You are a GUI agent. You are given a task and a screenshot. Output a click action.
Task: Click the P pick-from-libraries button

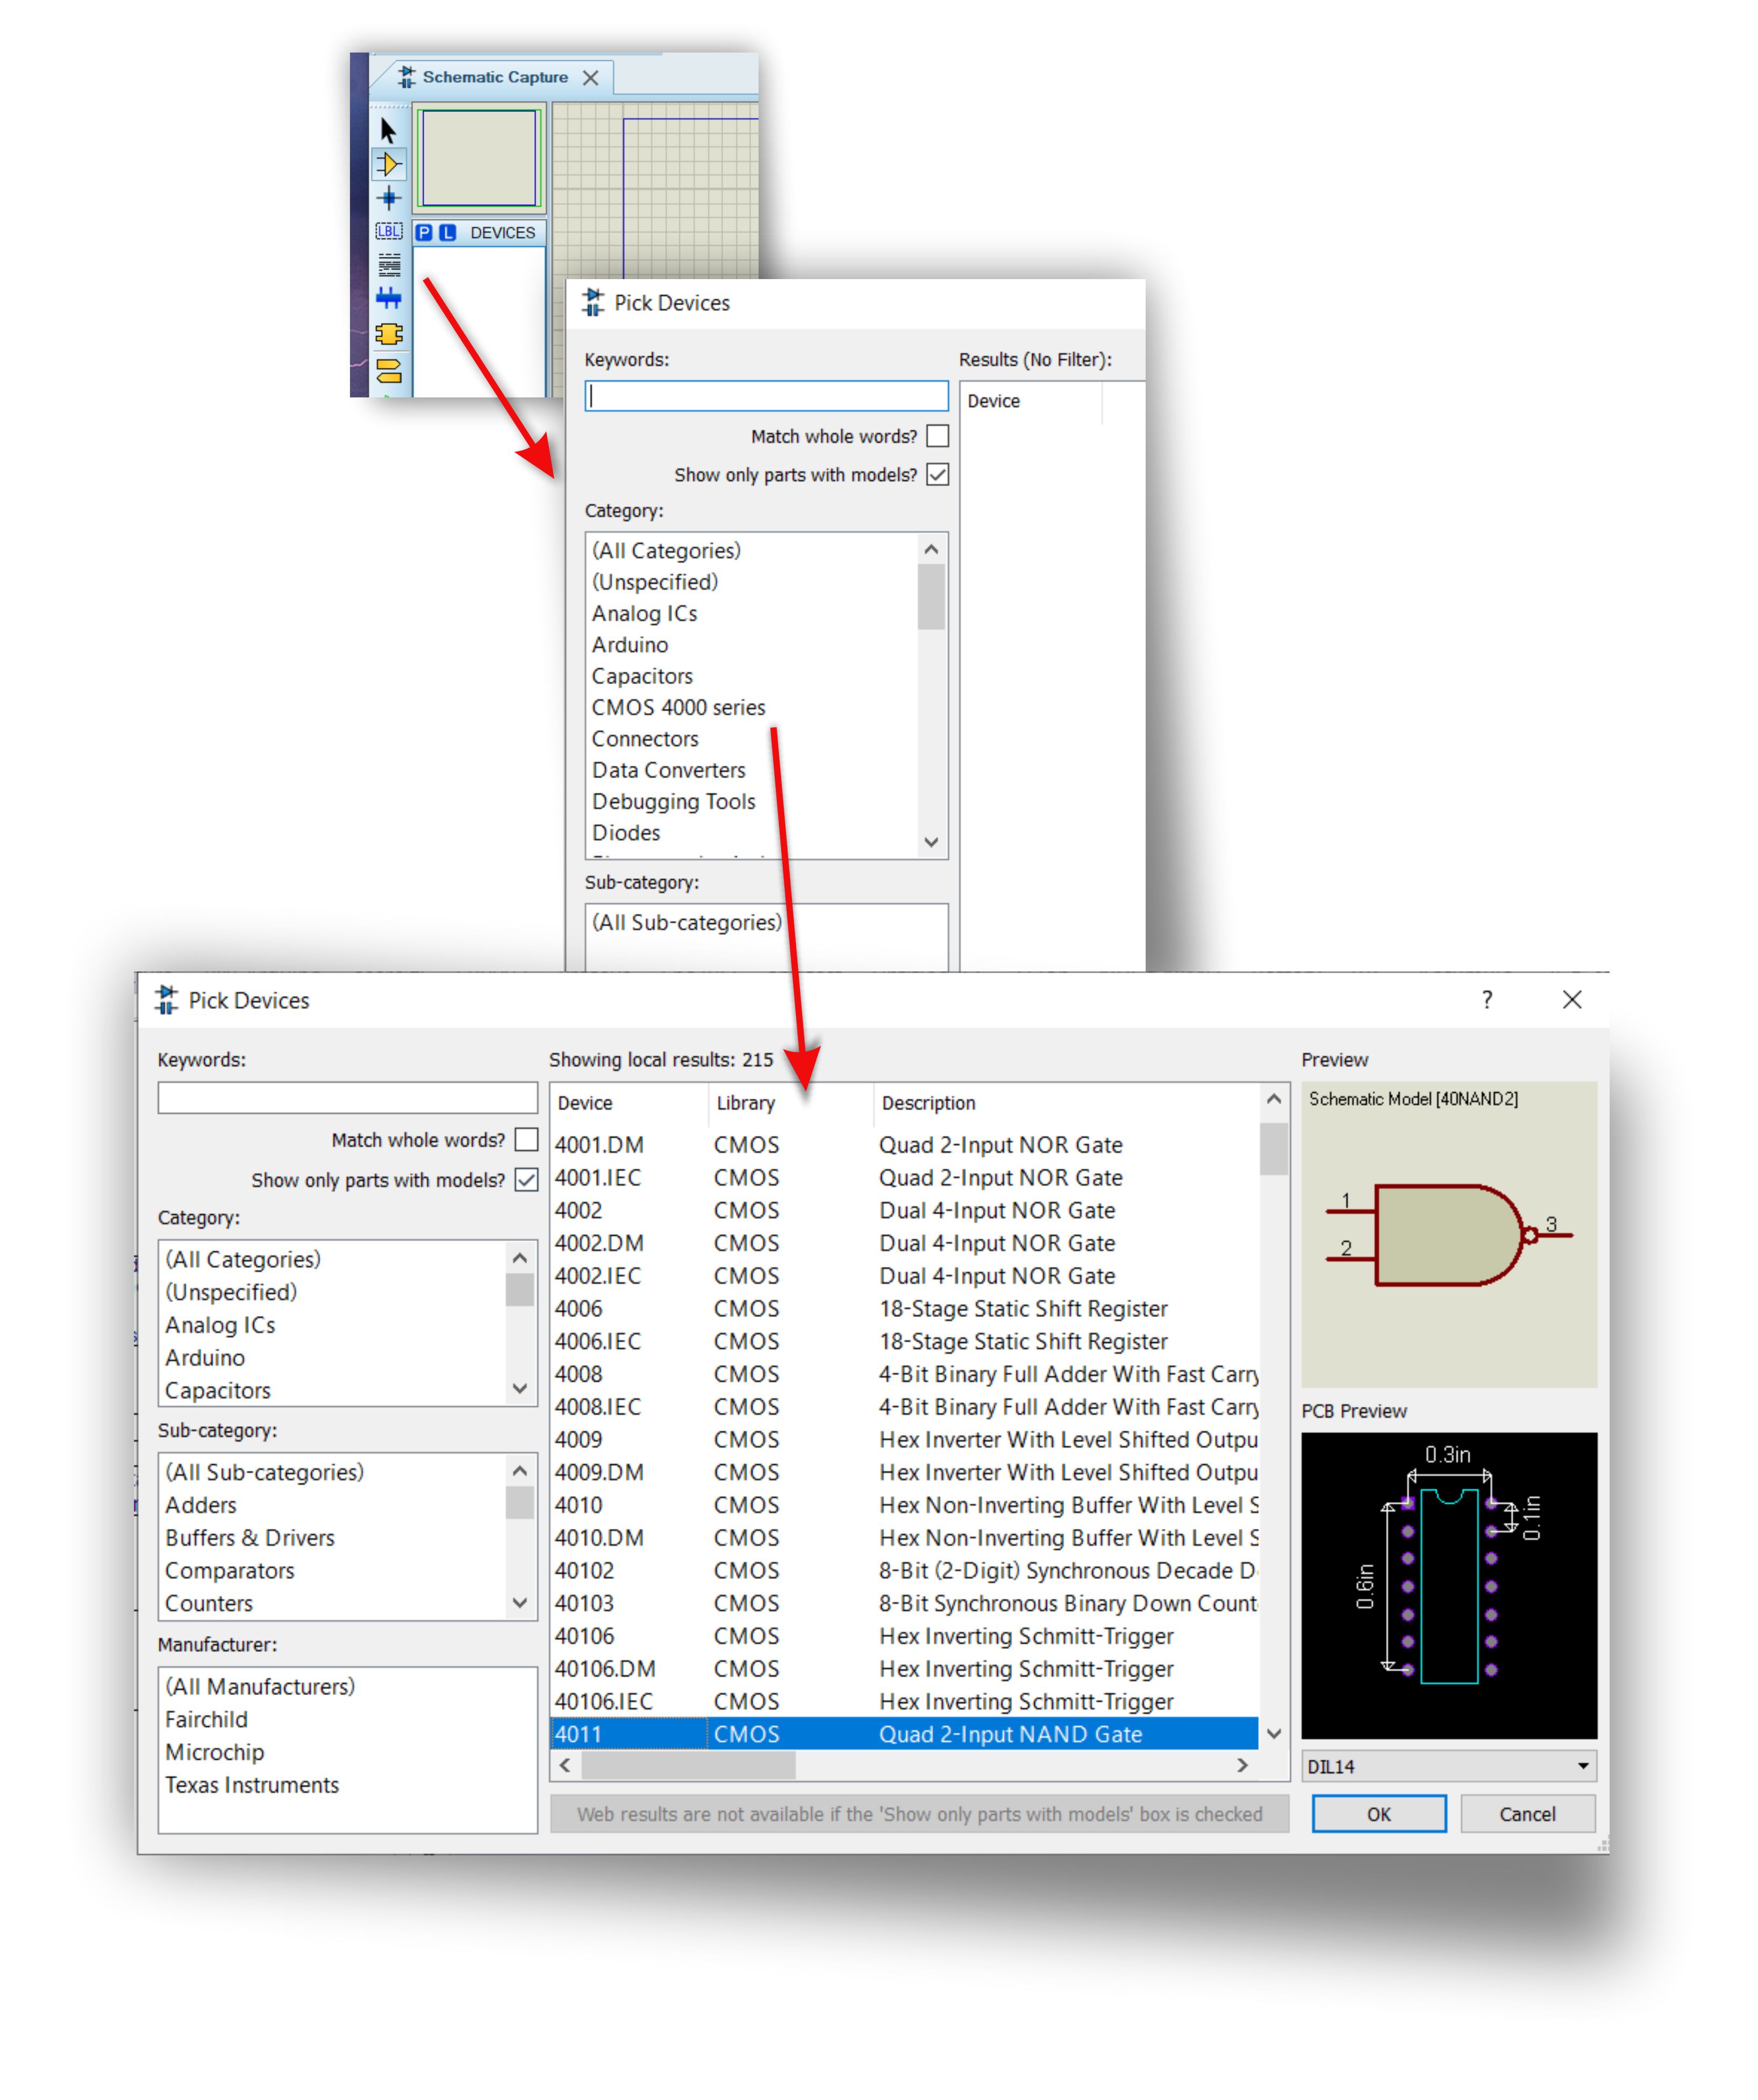pyautogui.click(x=424, y=232)
